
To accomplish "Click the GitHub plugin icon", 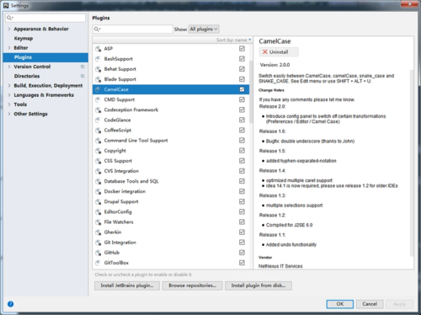I will tap(98, 253).
